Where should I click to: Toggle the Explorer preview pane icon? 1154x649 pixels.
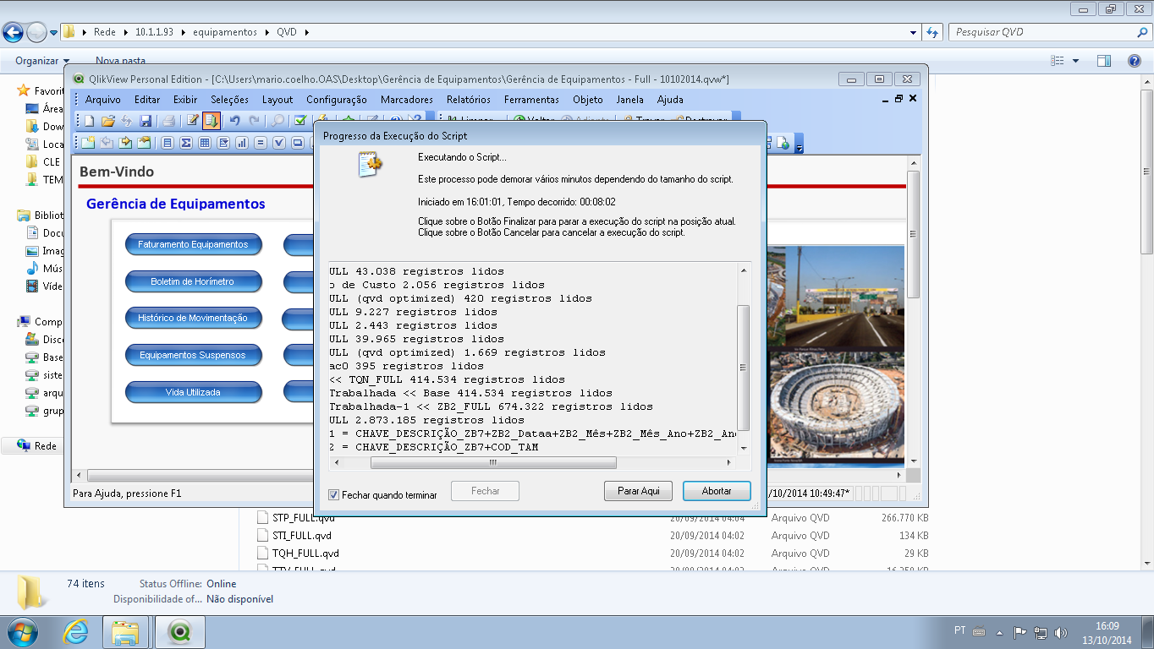coord(1103,61)
